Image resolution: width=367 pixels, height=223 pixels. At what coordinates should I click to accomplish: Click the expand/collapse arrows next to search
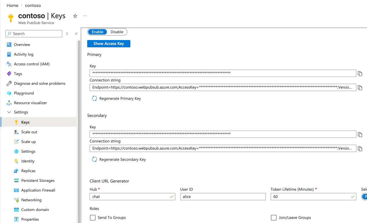pos(67,34)
